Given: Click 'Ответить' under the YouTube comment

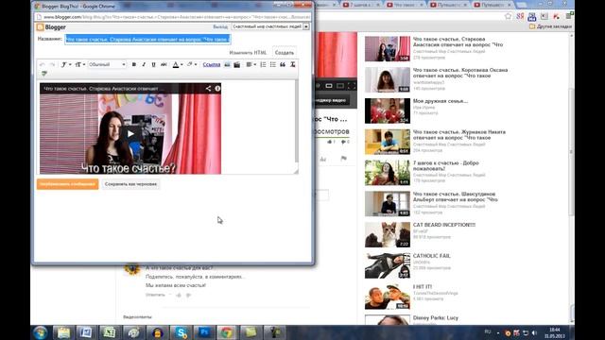Looking at the screenshot, I should tap(155, 295).
